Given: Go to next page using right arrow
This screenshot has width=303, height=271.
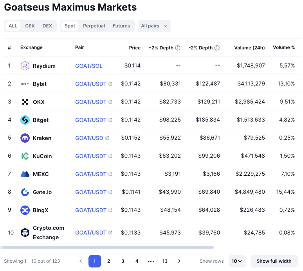Looking at the screenshot, I should [x=179, y=261].
